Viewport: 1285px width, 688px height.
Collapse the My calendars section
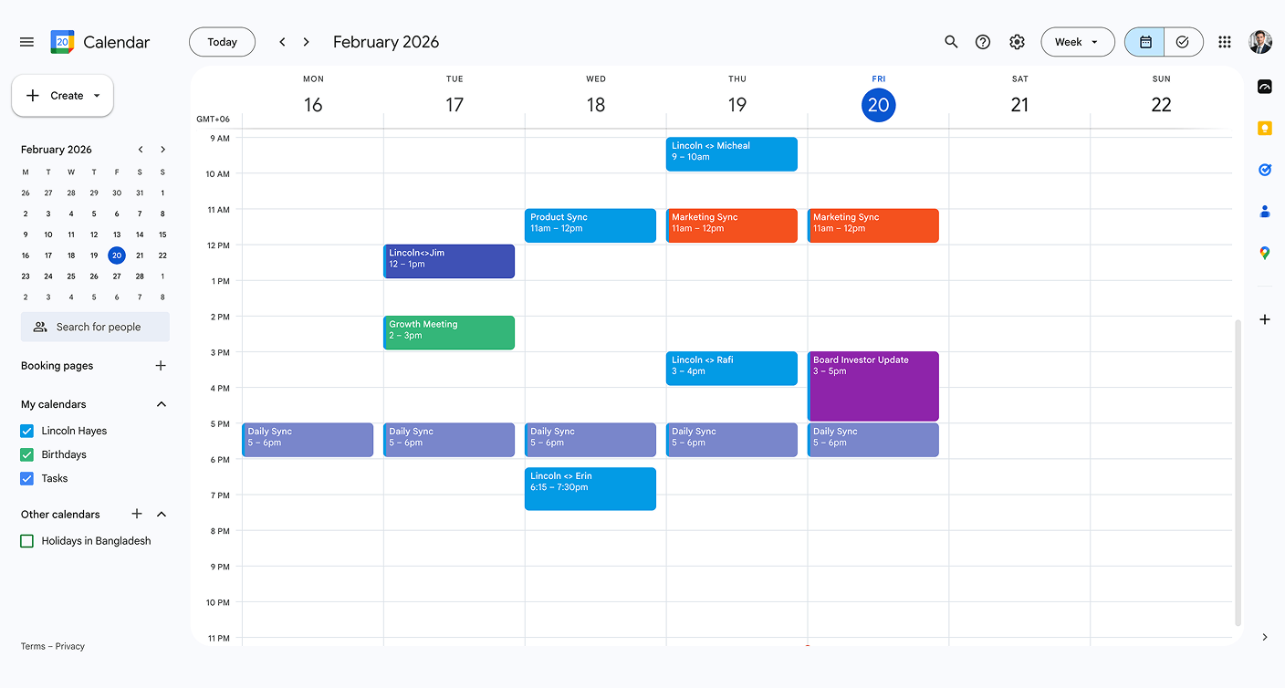pyautogui.click(x=161, y=404)
